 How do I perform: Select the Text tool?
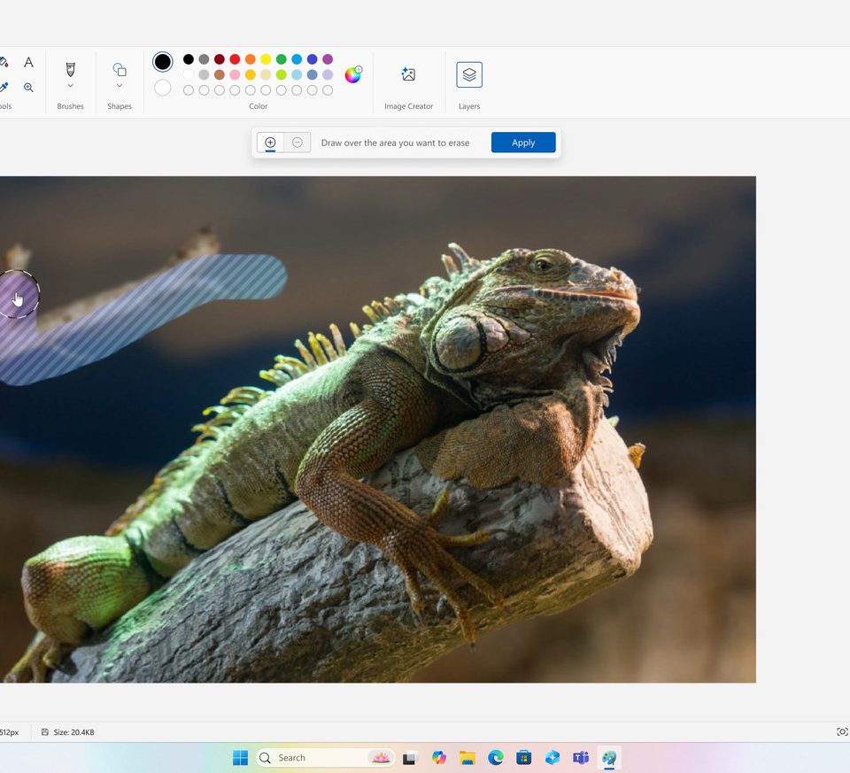click(28, 62)
